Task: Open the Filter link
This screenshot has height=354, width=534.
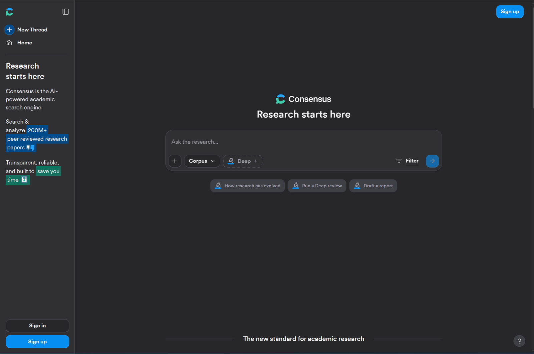Action: click(412, 161)
